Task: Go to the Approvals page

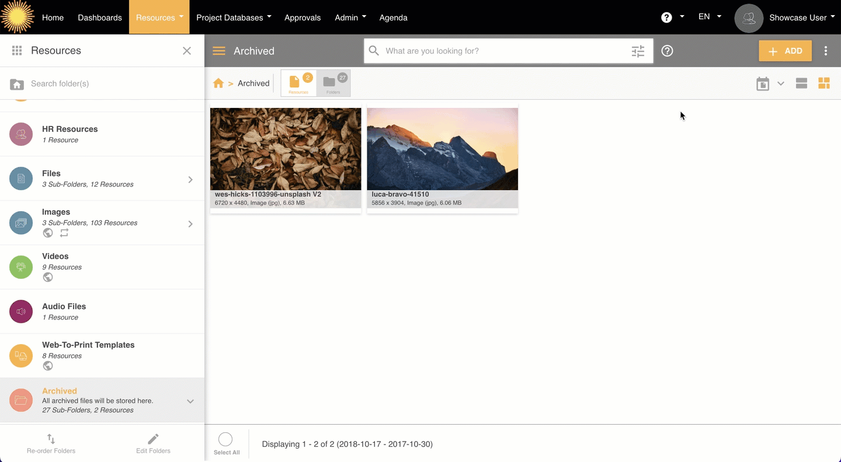Action: pos(303,17)
